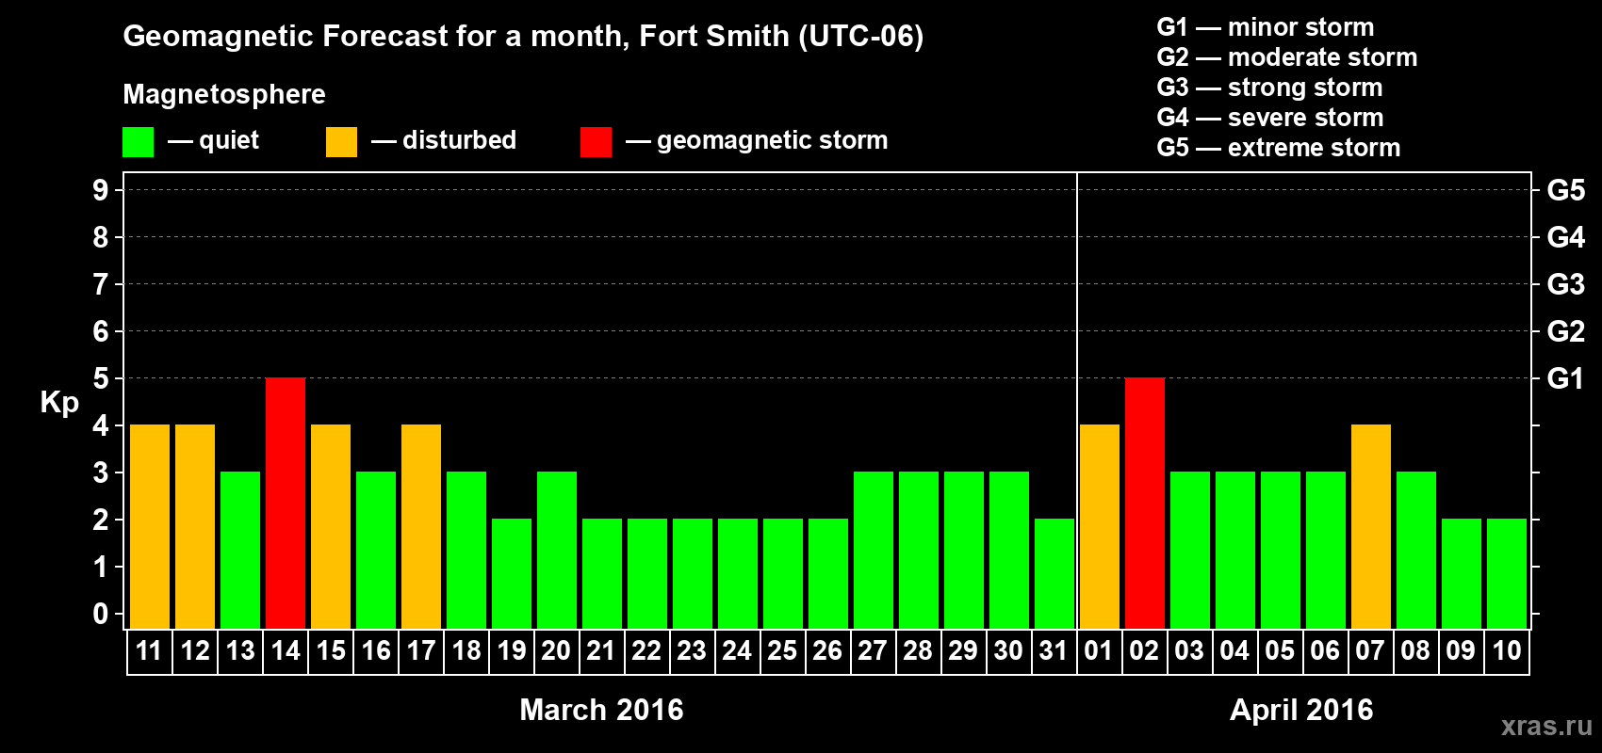The height and width of the screenshot is (753, 1602).
Task: Click the Kp axis value 0
Action: [x=101, y=614]
